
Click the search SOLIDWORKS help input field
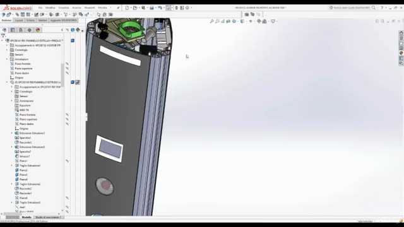(352, 8)
